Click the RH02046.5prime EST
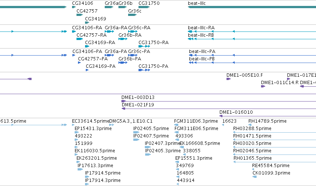The image size is (316, 186). click(274, 155)
